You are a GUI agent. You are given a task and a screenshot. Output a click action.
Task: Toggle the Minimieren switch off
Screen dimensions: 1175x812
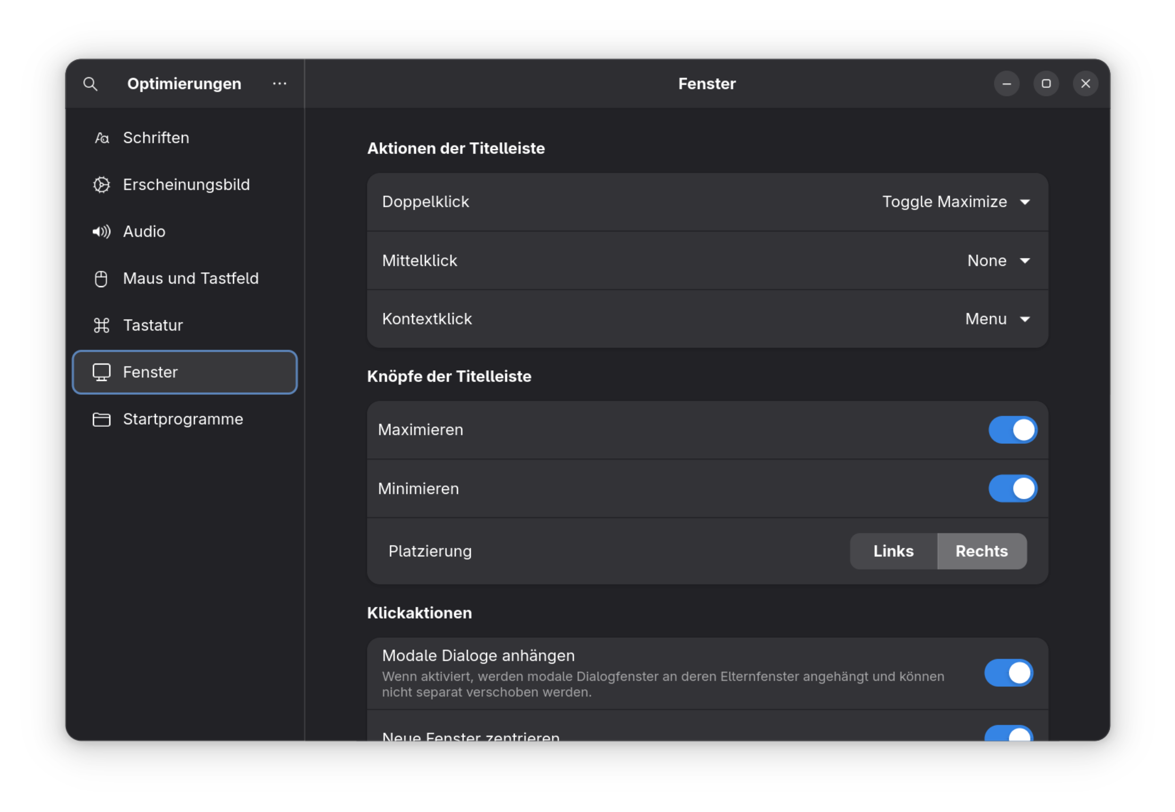1012,489
